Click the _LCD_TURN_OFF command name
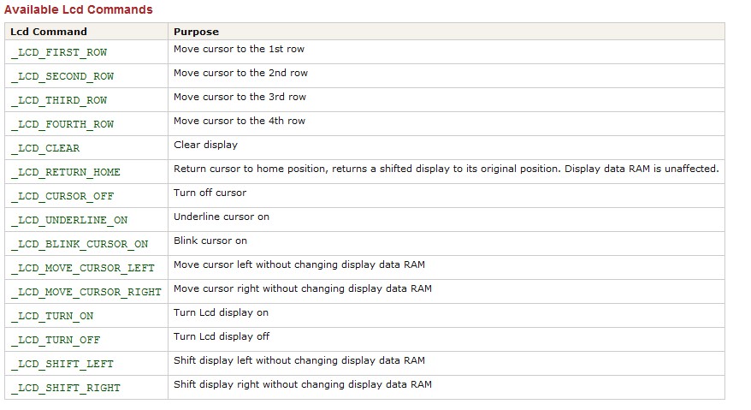 (56, 340)
